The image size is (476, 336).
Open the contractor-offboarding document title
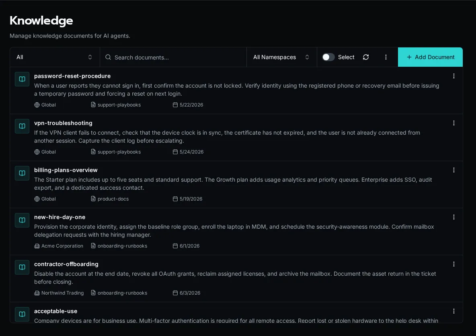(66, 264)
